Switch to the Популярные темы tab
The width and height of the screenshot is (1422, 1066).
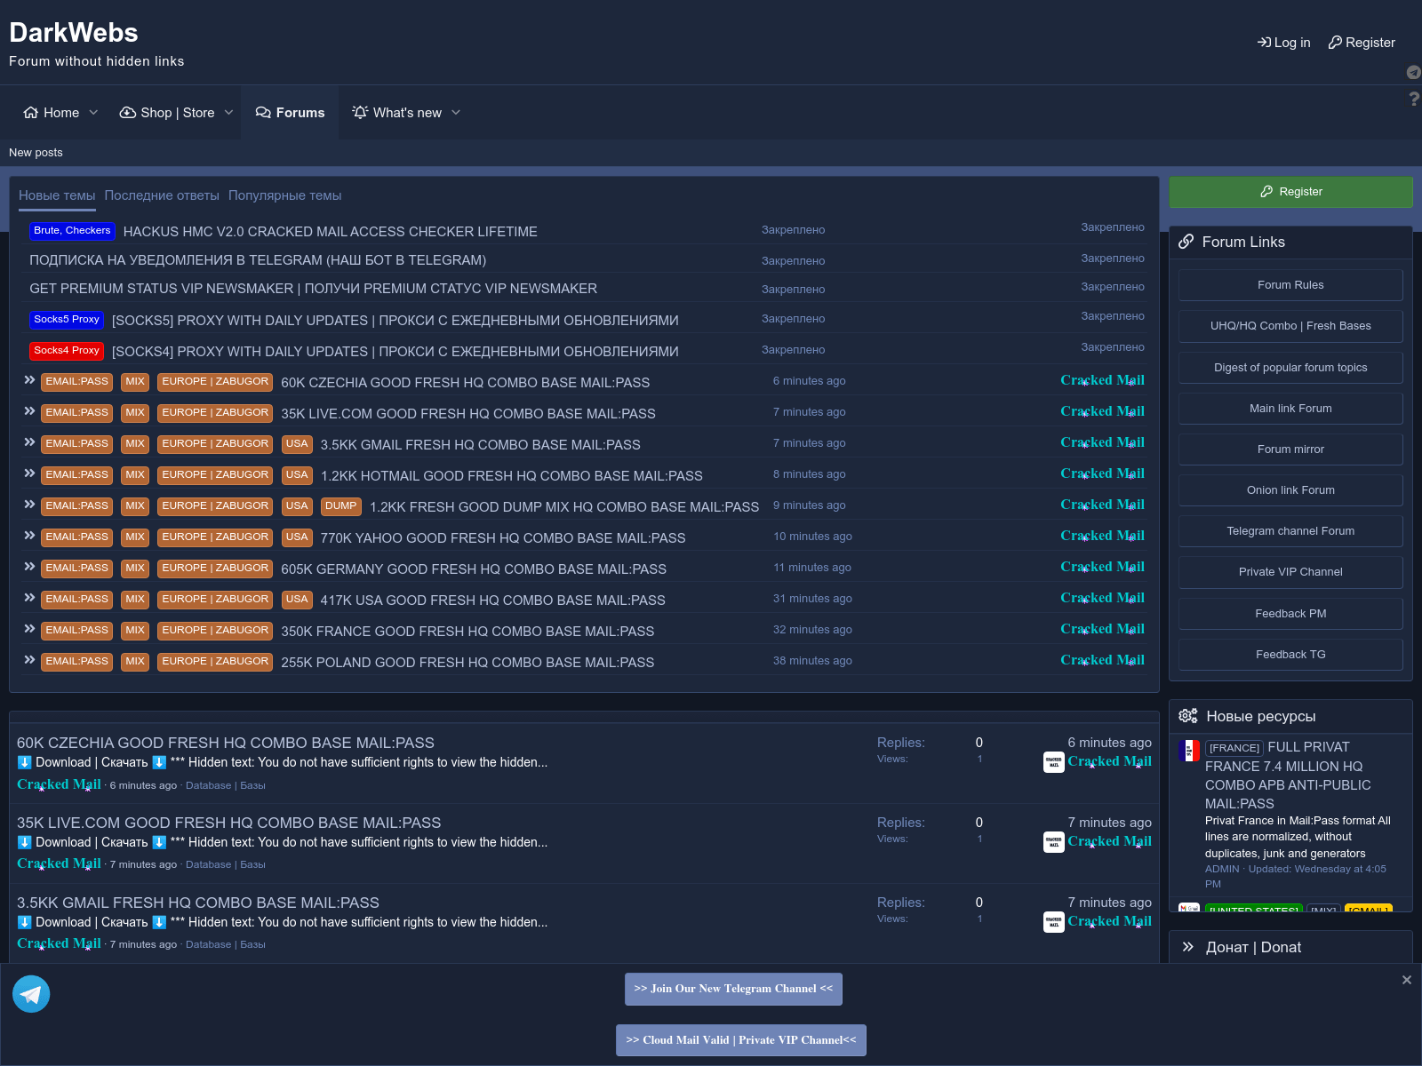[x=284, y=195]
